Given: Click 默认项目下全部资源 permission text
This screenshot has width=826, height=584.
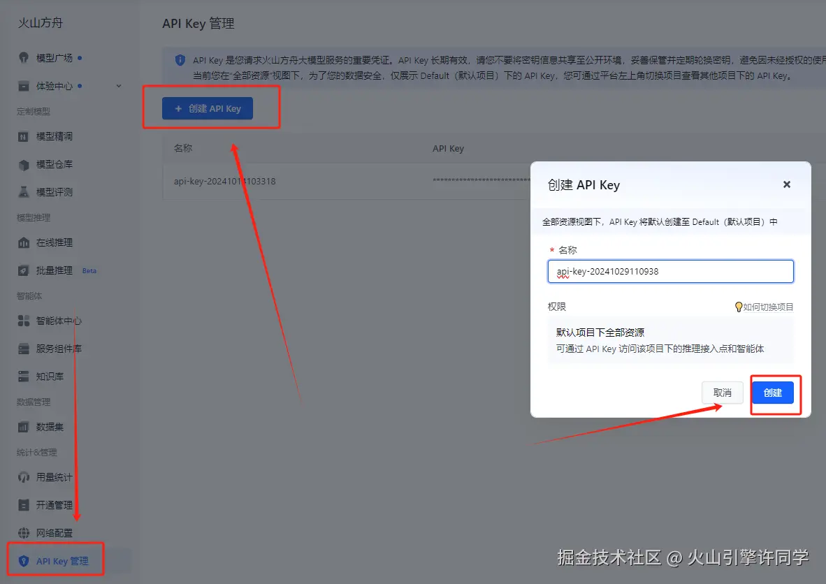Looking at the screenshot, I should click(x=600, y=333).
